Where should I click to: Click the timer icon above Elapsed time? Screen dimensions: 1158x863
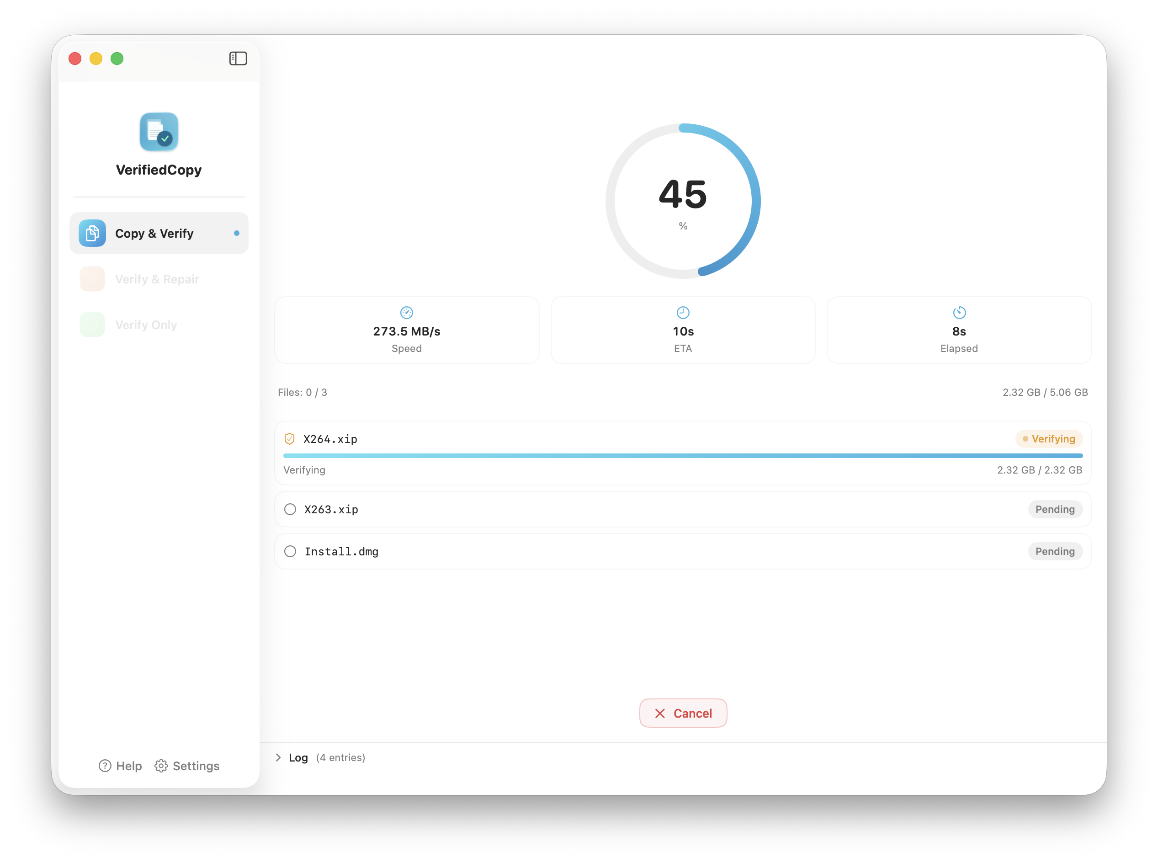(959, 312)
